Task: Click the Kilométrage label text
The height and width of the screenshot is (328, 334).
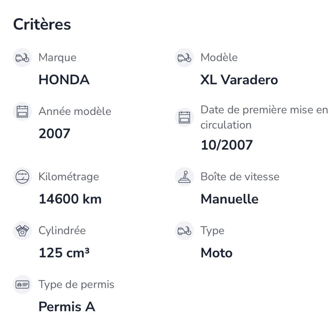Action: coord(69,177)
